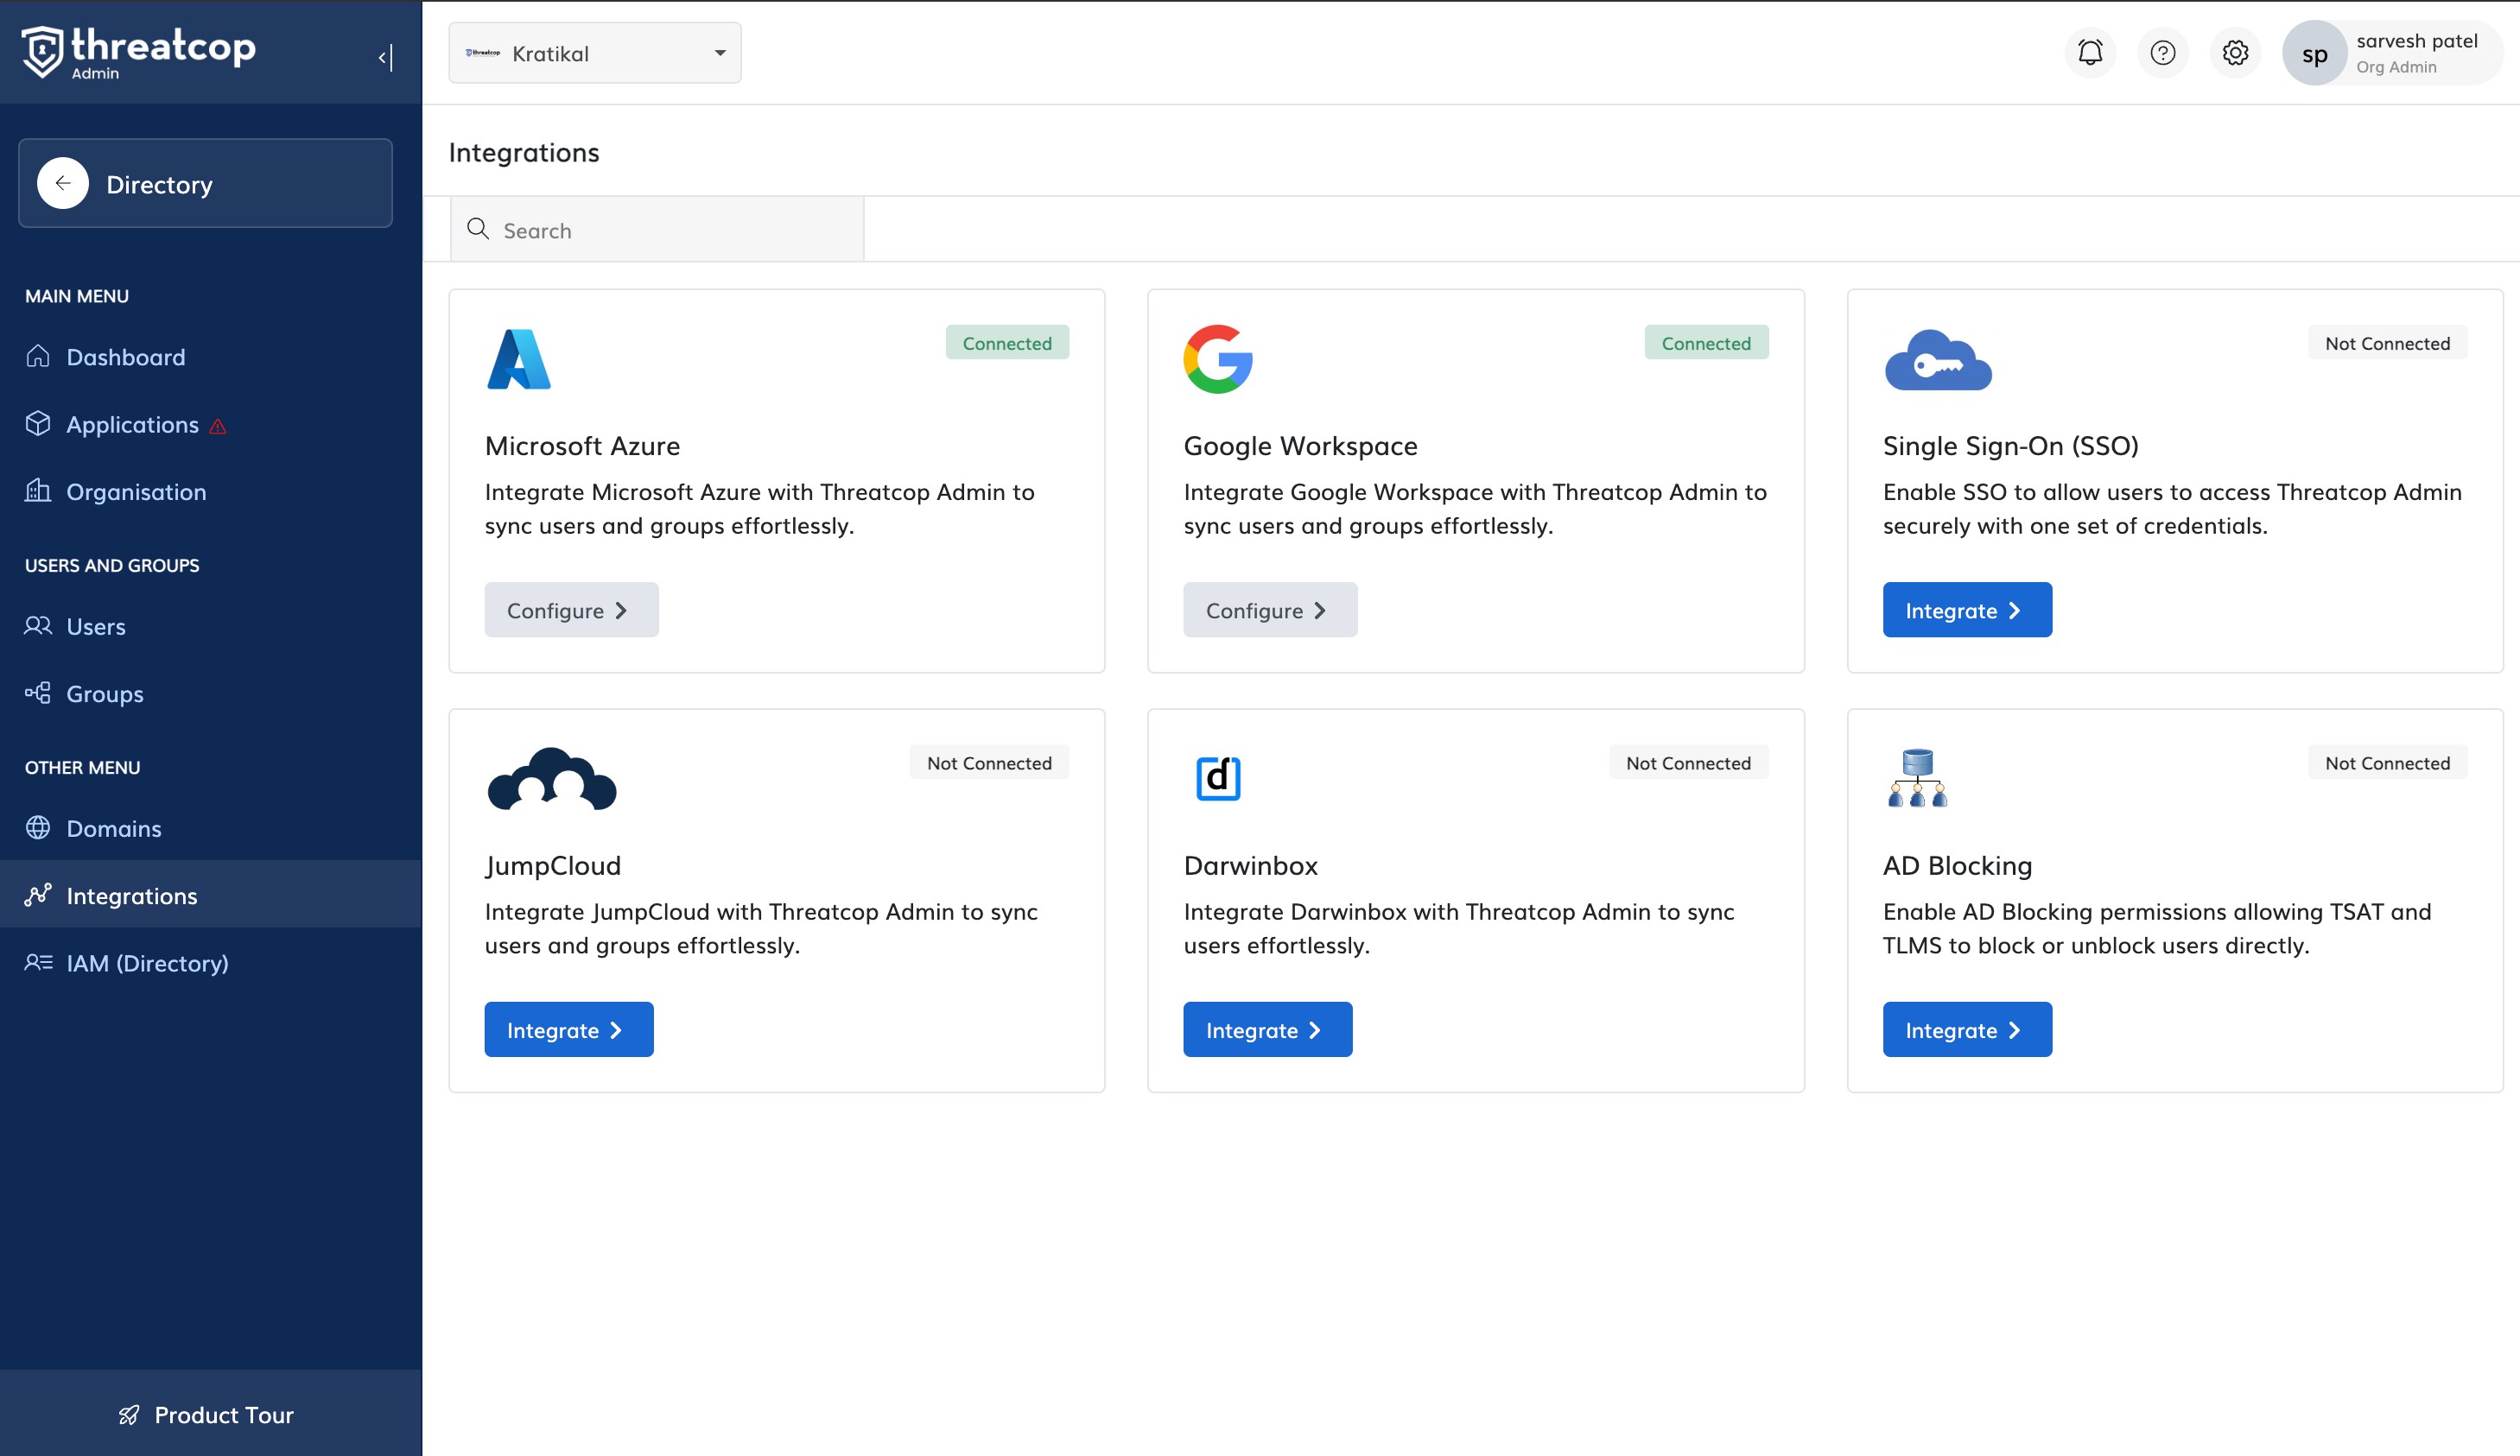
Task: Go to Users in the sidebar
Action: click(211, 627)
